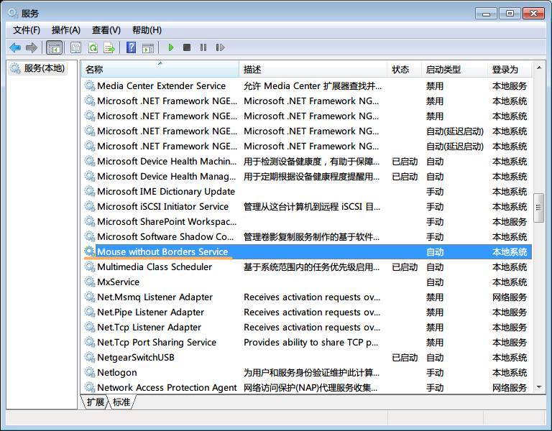
Task: Toggle the console tree show/hide icon
Action: pos(54,47)
